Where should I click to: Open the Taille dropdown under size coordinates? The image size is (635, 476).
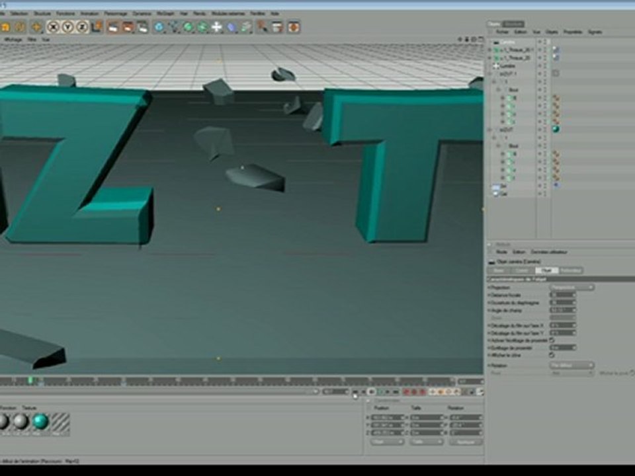pos(427,442)
